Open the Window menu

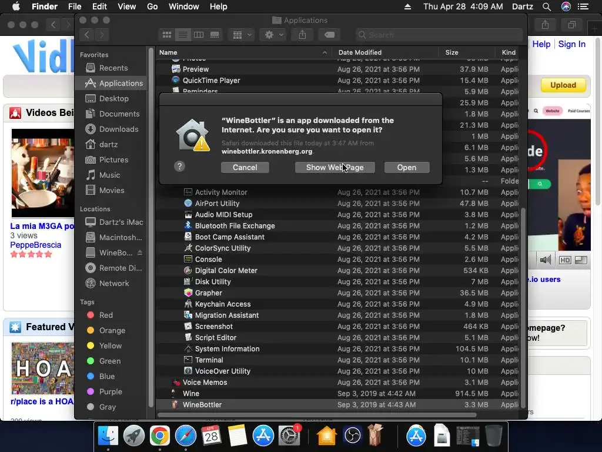pos(184,6)
